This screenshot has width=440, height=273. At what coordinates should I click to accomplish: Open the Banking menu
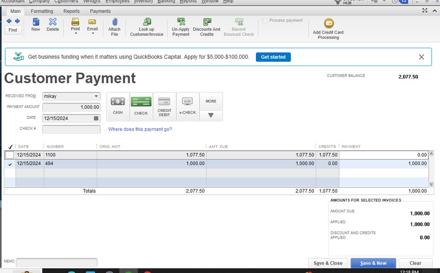point(166,1)
